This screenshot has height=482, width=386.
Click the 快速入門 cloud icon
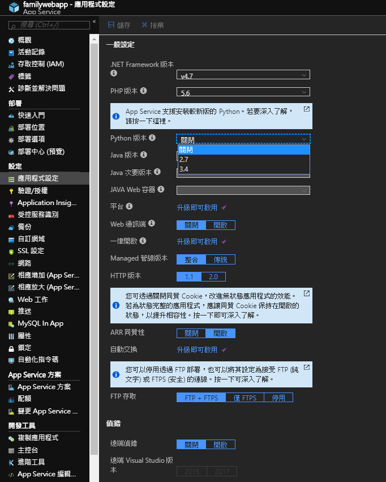(x=11, y=116)
